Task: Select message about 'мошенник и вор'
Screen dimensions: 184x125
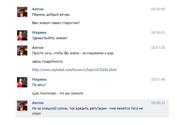Action: tap(73, 53)
